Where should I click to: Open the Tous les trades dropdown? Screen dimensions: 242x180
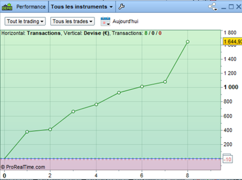point(72,21)
